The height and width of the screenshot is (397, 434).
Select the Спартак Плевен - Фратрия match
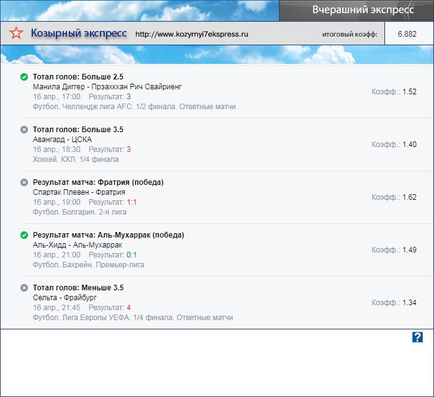(79, 192)
